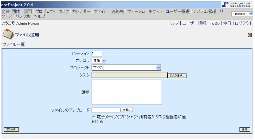Screen dimensions: 255x140
Task: Click inside the 説明 text area
Action: coord(127,92)
